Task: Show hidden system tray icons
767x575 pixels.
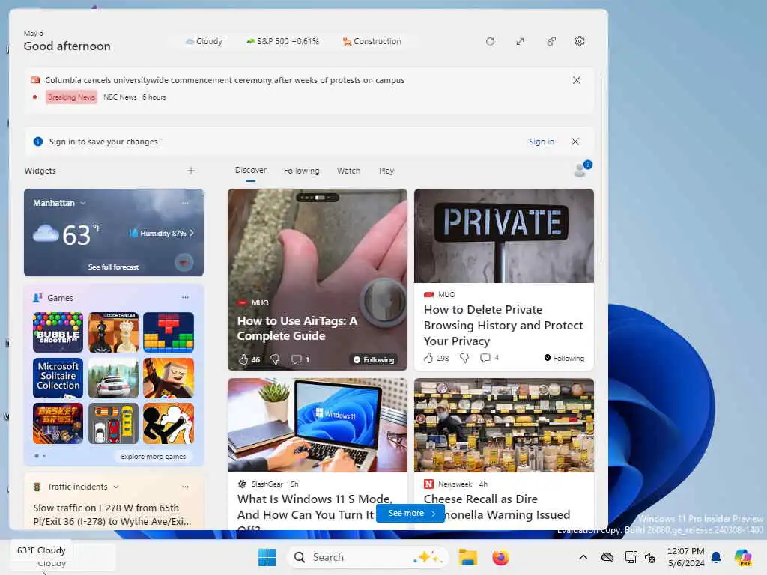Action: [583, 557]
